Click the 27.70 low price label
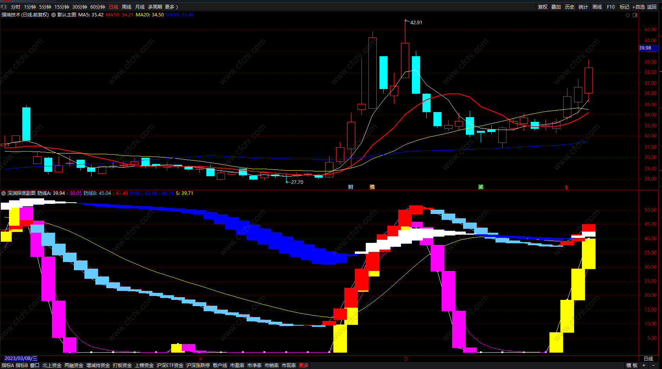 point(297,182)
